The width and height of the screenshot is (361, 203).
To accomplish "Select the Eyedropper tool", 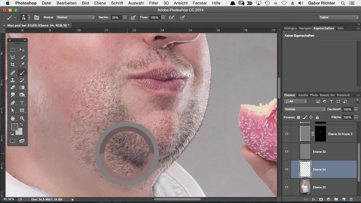I will (22, 65).
